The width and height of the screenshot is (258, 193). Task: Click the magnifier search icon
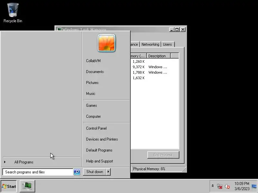click(x=77, y=172)
